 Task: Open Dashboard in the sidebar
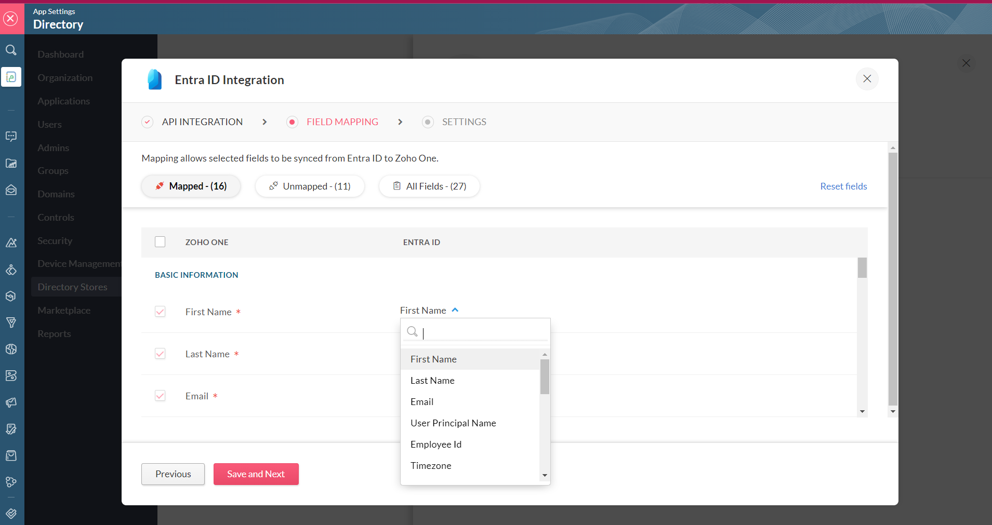[x=60, y=55]
